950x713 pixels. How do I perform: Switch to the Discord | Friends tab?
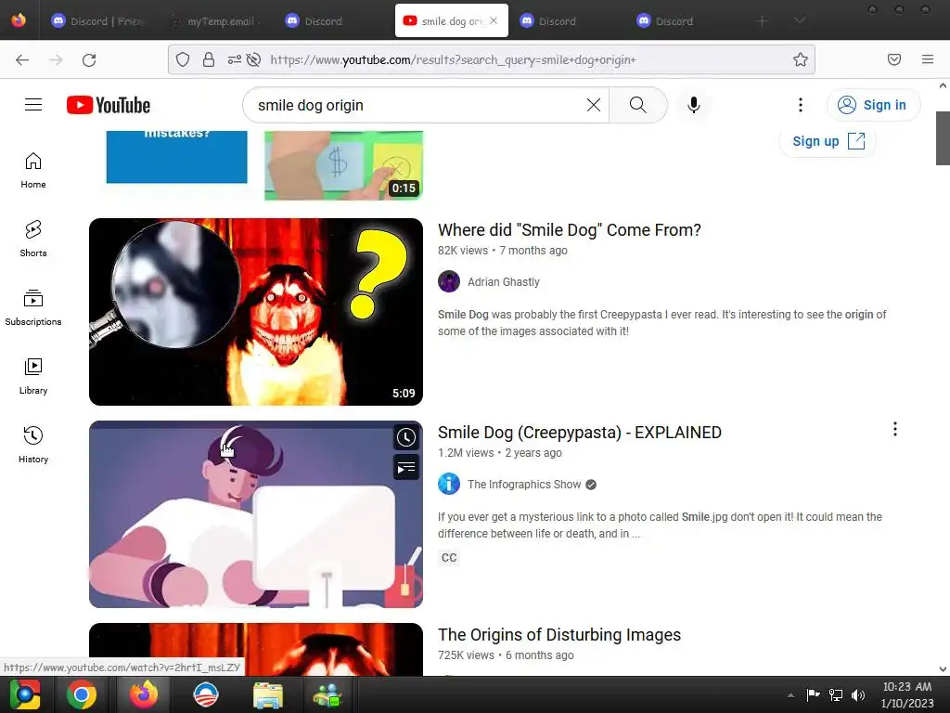pyautogui.click(x=98, y=21)
